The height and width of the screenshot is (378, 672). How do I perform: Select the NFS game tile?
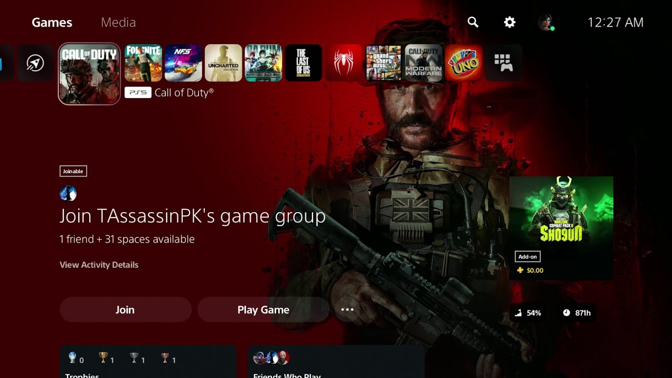(x=183, y=63)
